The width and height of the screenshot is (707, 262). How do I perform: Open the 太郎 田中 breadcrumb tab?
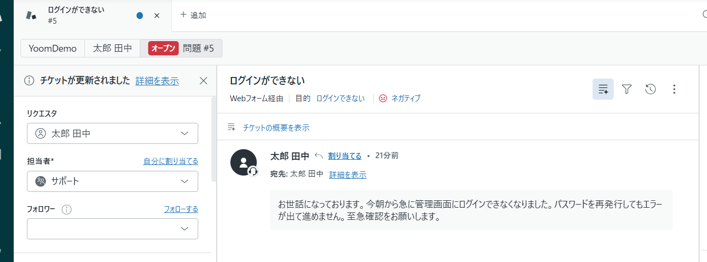pos(112,48)
